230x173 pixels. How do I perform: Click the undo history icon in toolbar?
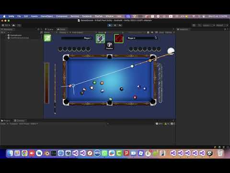click(x=194, y=25)
